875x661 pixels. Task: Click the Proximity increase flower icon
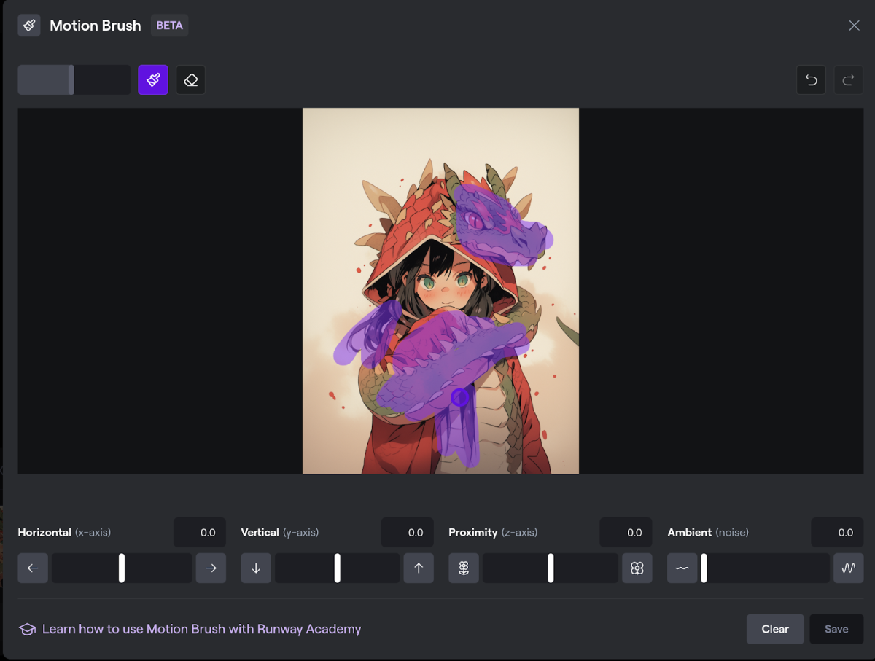tap(637, 568)
